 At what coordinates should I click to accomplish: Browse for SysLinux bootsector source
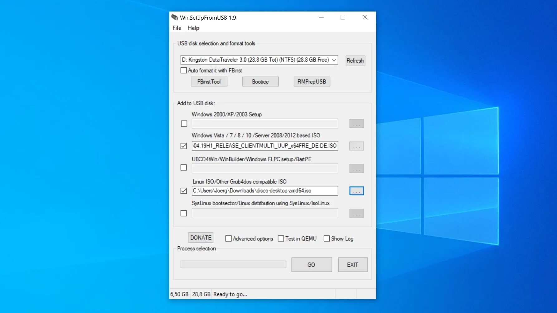tap(356, 213)
